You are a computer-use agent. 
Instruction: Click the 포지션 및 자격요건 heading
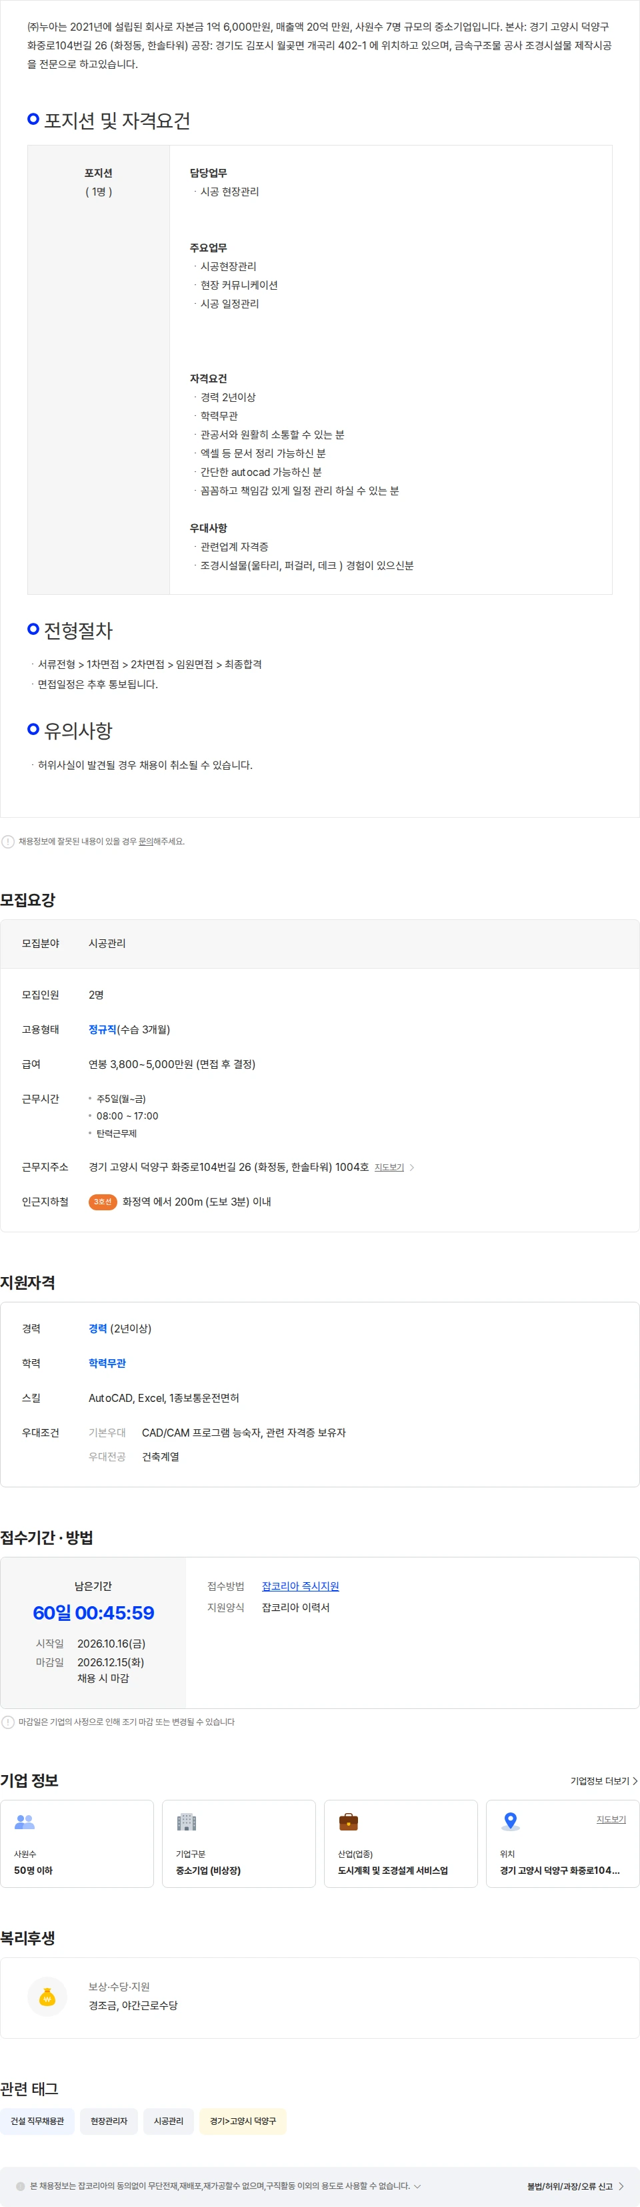[117, 121]
